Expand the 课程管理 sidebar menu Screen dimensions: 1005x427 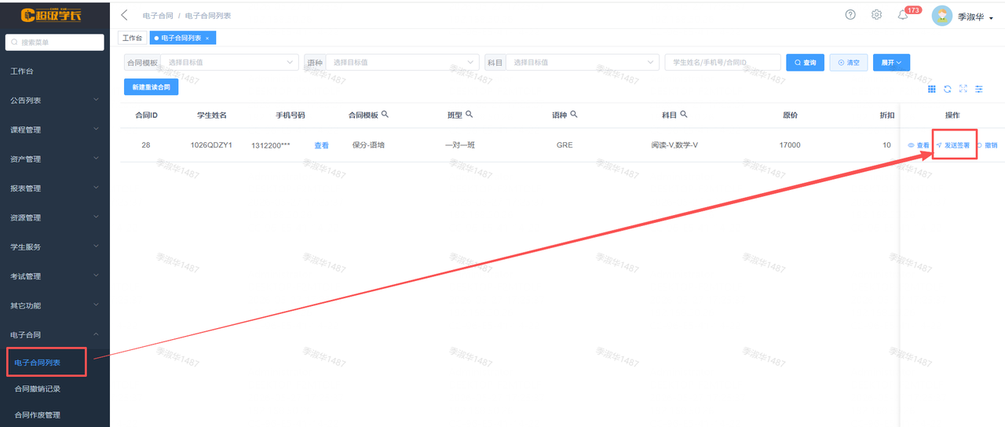[x=54, y=130]
